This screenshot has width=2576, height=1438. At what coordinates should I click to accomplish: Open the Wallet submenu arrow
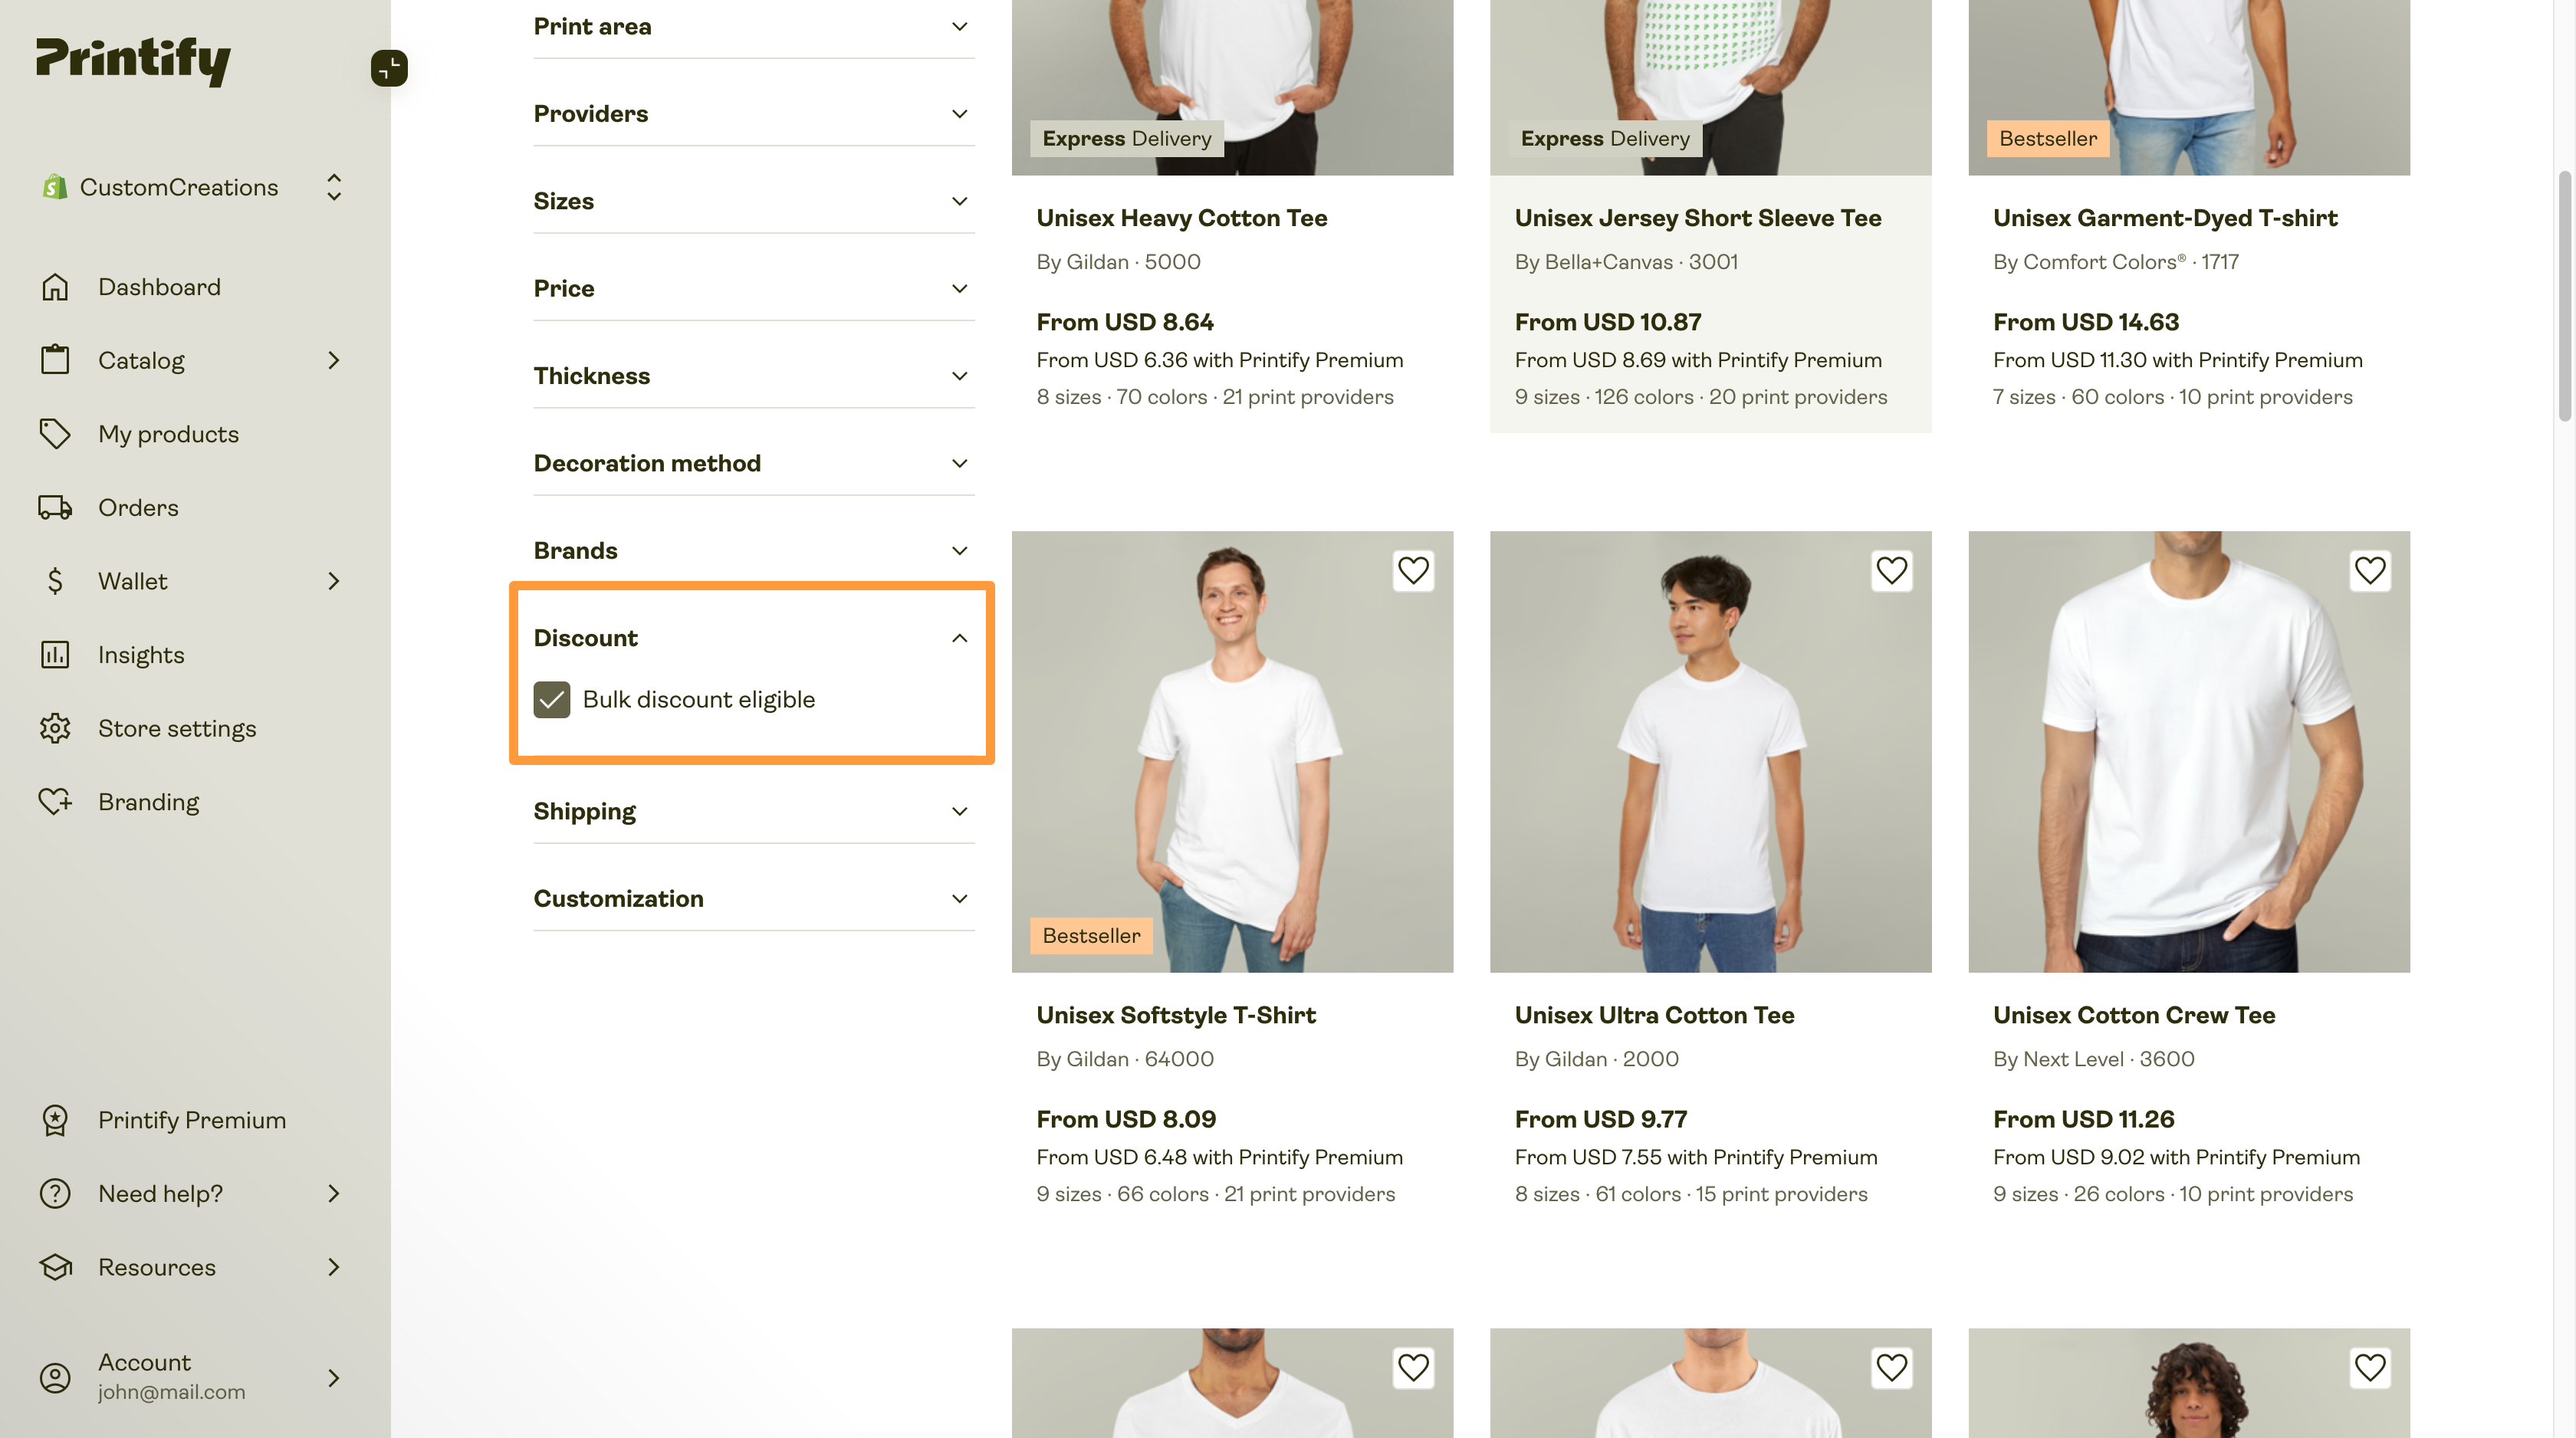pyautogui.click(x=334, y=581)
